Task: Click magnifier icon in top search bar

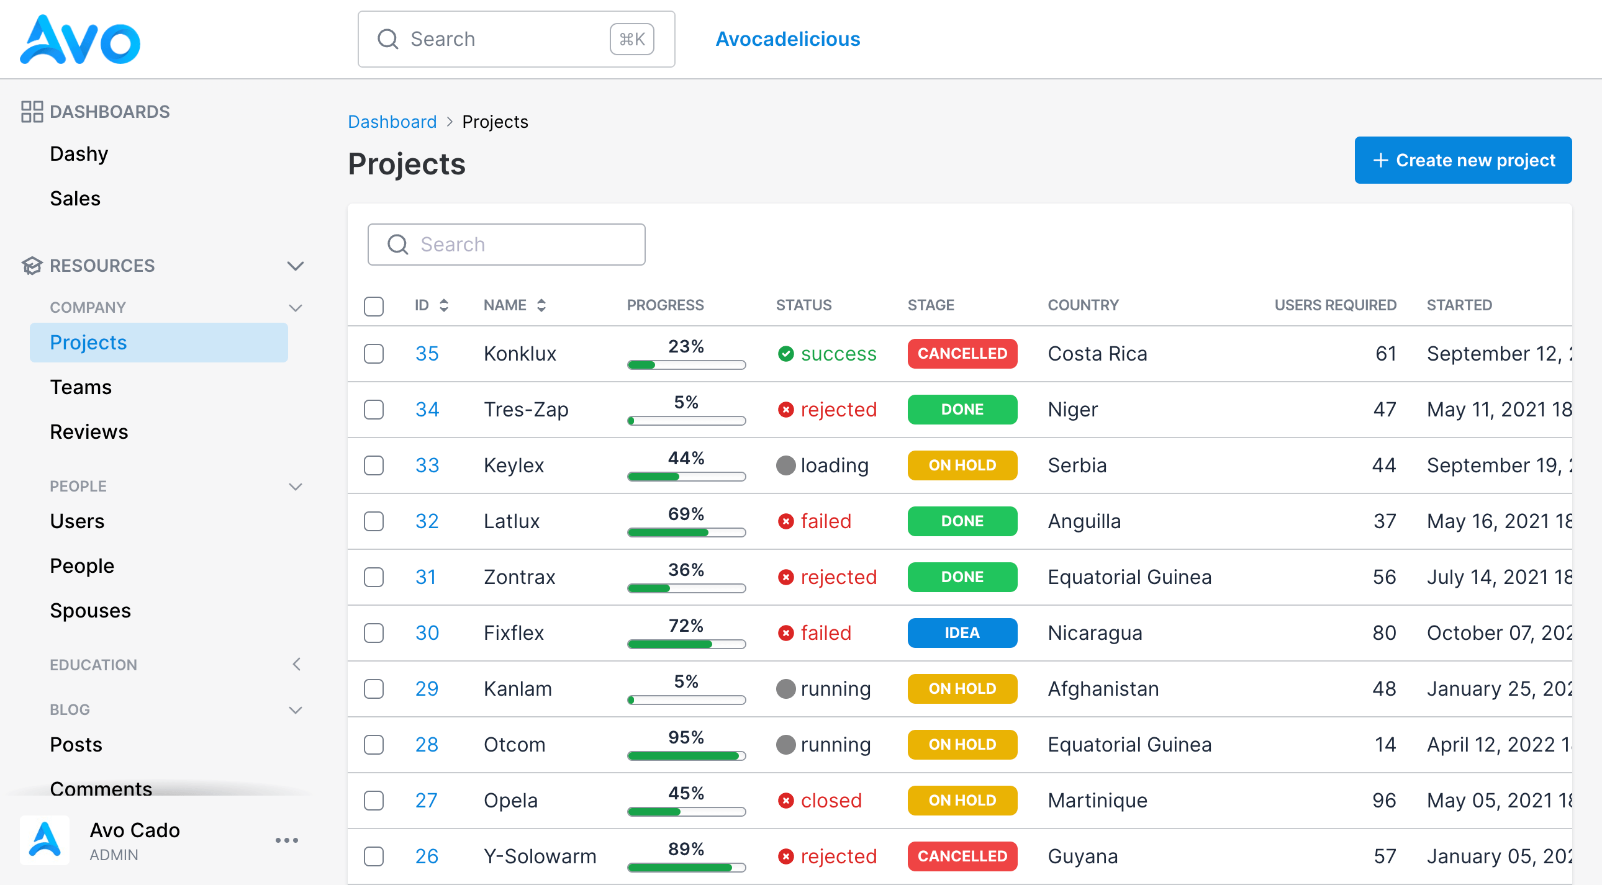Action: pyautogui.click(x=388, y=39)
